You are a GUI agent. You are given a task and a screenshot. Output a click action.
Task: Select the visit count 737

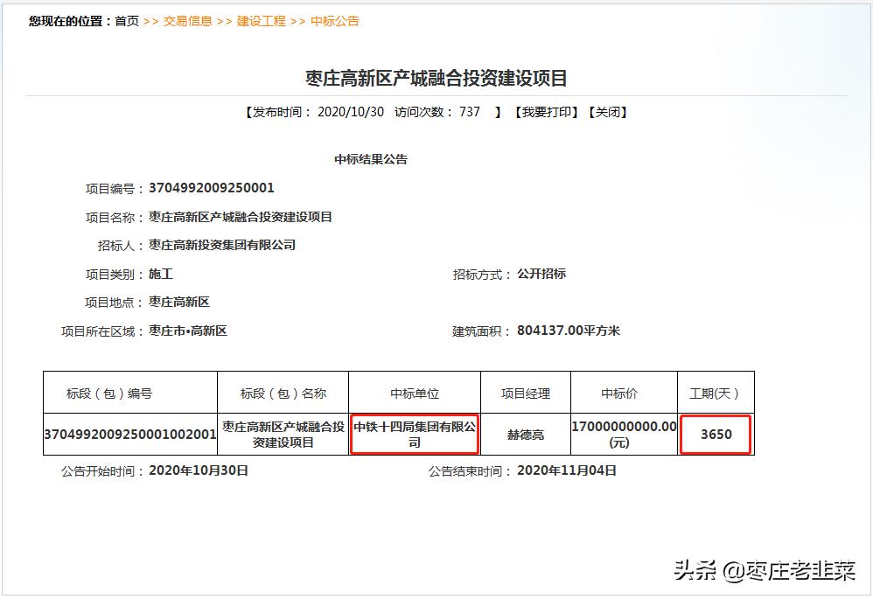470,112
